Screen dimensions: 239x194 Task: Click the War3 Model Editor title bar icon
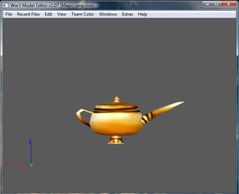(5, 5)
